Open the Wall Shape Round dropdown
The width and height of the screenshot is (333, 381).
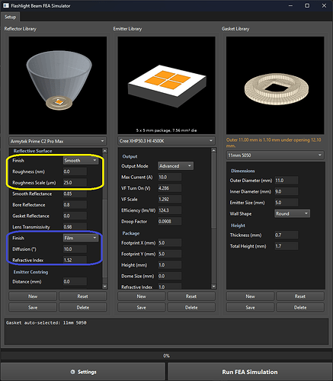pos(292,213)
